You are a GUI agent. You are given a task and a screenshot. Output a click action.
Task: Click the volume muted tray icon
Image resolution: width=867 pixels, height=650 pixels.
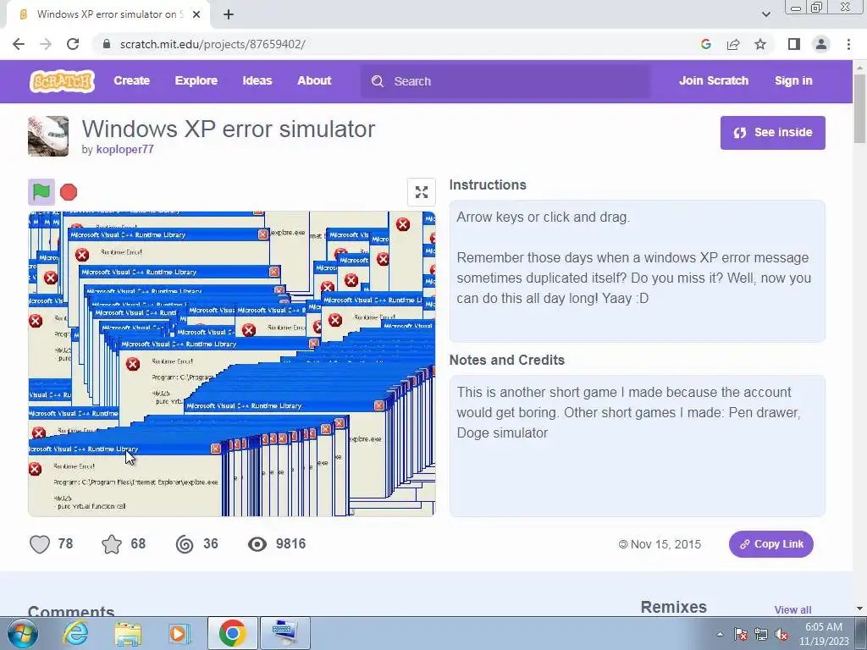(x=781, y=635)
